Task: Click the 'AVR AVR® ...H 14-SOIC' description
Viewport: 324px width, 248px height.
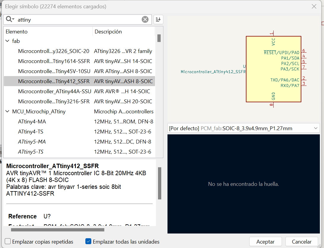Action: coord(122,91)
